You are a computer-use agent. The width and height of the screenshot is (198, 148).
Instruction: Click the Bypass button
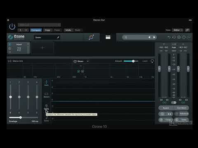(166, 108)
